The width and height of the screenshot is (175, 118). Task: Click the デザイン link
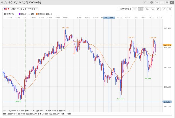(x=145, y=2)
